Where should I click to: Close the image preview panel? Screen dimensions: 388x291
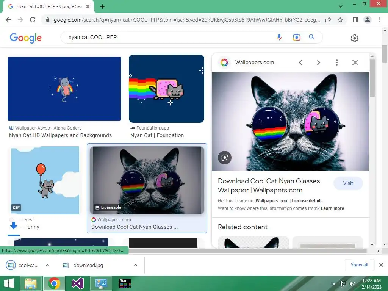(x=355, y=63)
